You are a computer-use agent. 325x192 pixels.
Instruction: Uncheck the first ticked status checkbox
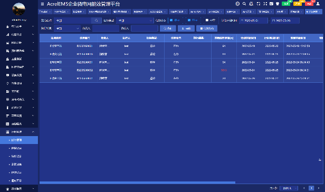pyautogui.click(x=171, y=20)
